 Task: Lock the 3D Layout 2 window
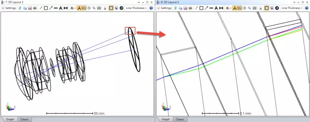pos(105,8)
